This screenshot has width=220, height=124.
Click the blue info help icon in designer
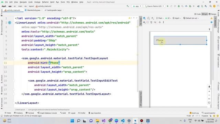pos(211,22)
